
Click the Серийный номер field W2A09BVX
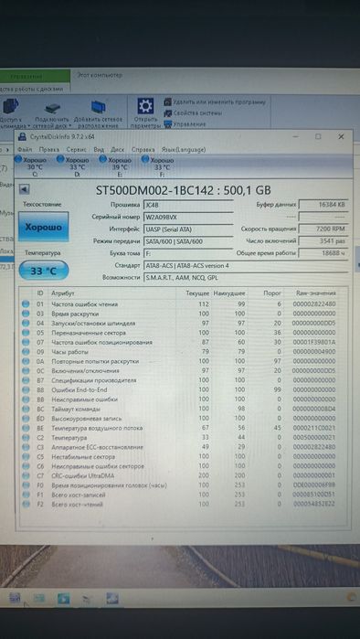[188, 217]
